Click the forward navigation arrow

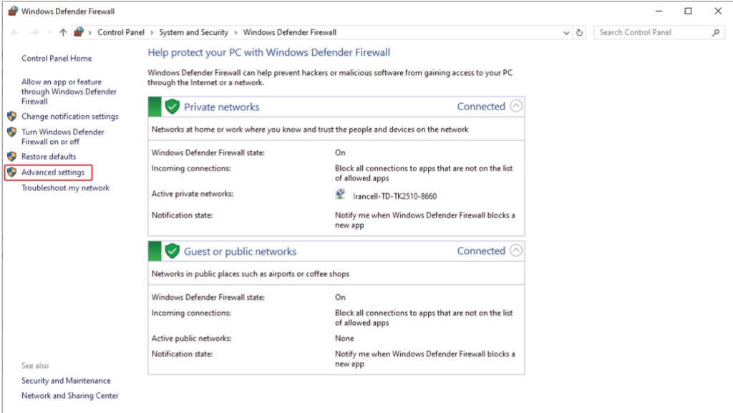33,32
